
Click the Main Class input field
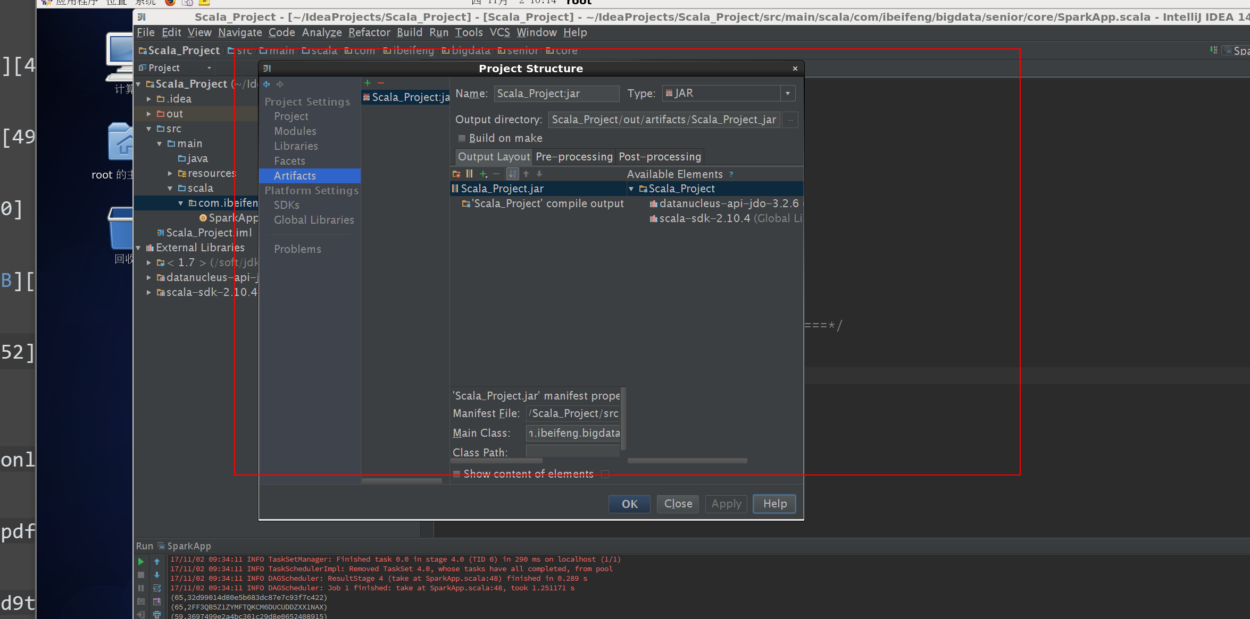[x=574, y=433]
